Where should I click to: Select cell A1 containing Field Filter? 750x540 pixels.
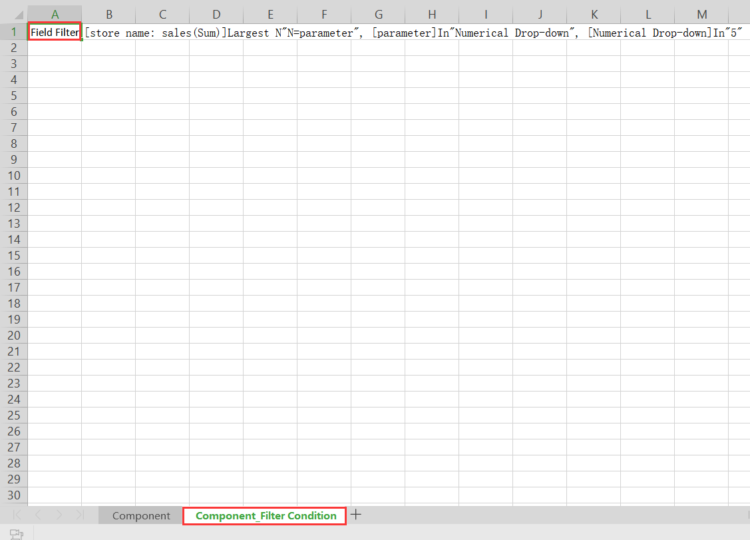click(55, 32)
